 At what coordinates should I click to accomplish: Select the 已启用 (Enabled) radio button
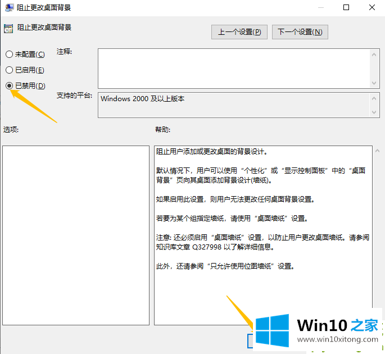tap(9, 70)
